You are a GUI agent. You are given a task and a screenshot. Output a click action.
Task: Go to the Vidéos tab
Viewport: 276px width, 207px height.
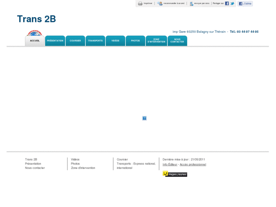[115, 41]
